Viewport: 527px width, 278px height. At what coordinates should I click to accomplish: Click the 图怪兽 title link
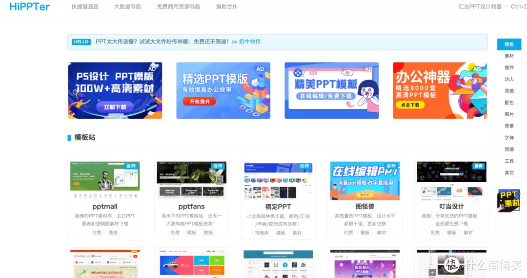pos(365,206)
